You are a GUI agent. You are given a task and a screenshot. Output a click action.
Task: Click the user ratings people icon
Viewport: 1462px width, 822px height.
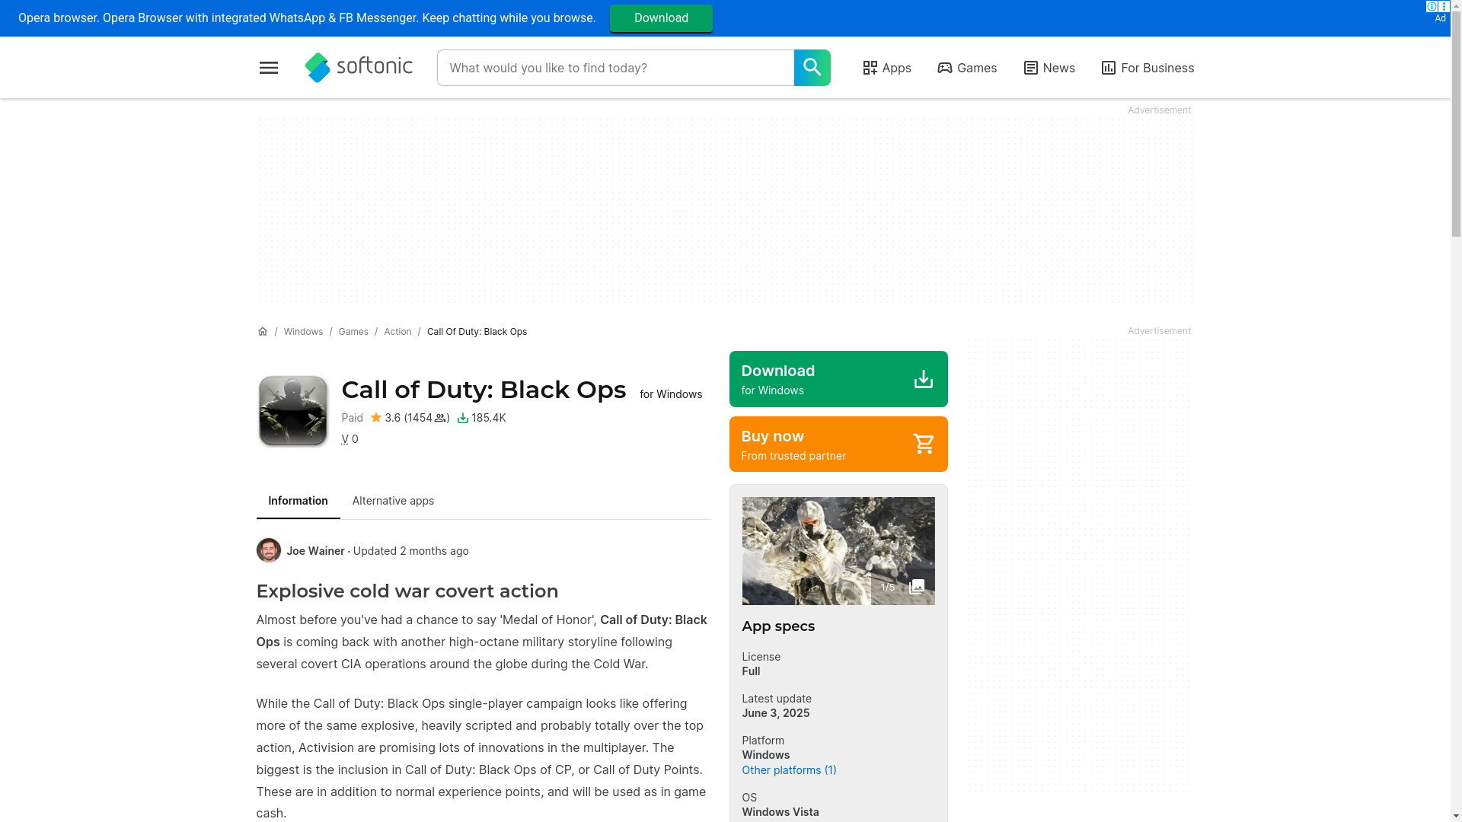click(x=440, y=418)
